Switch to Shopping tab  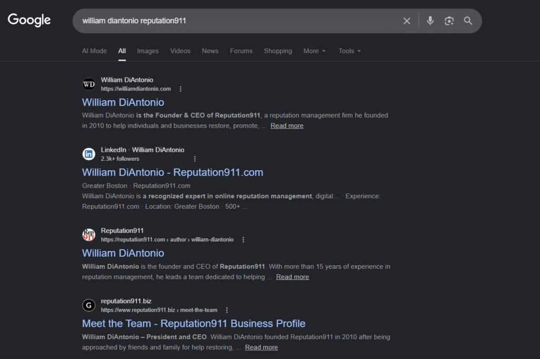coord(278,51)
